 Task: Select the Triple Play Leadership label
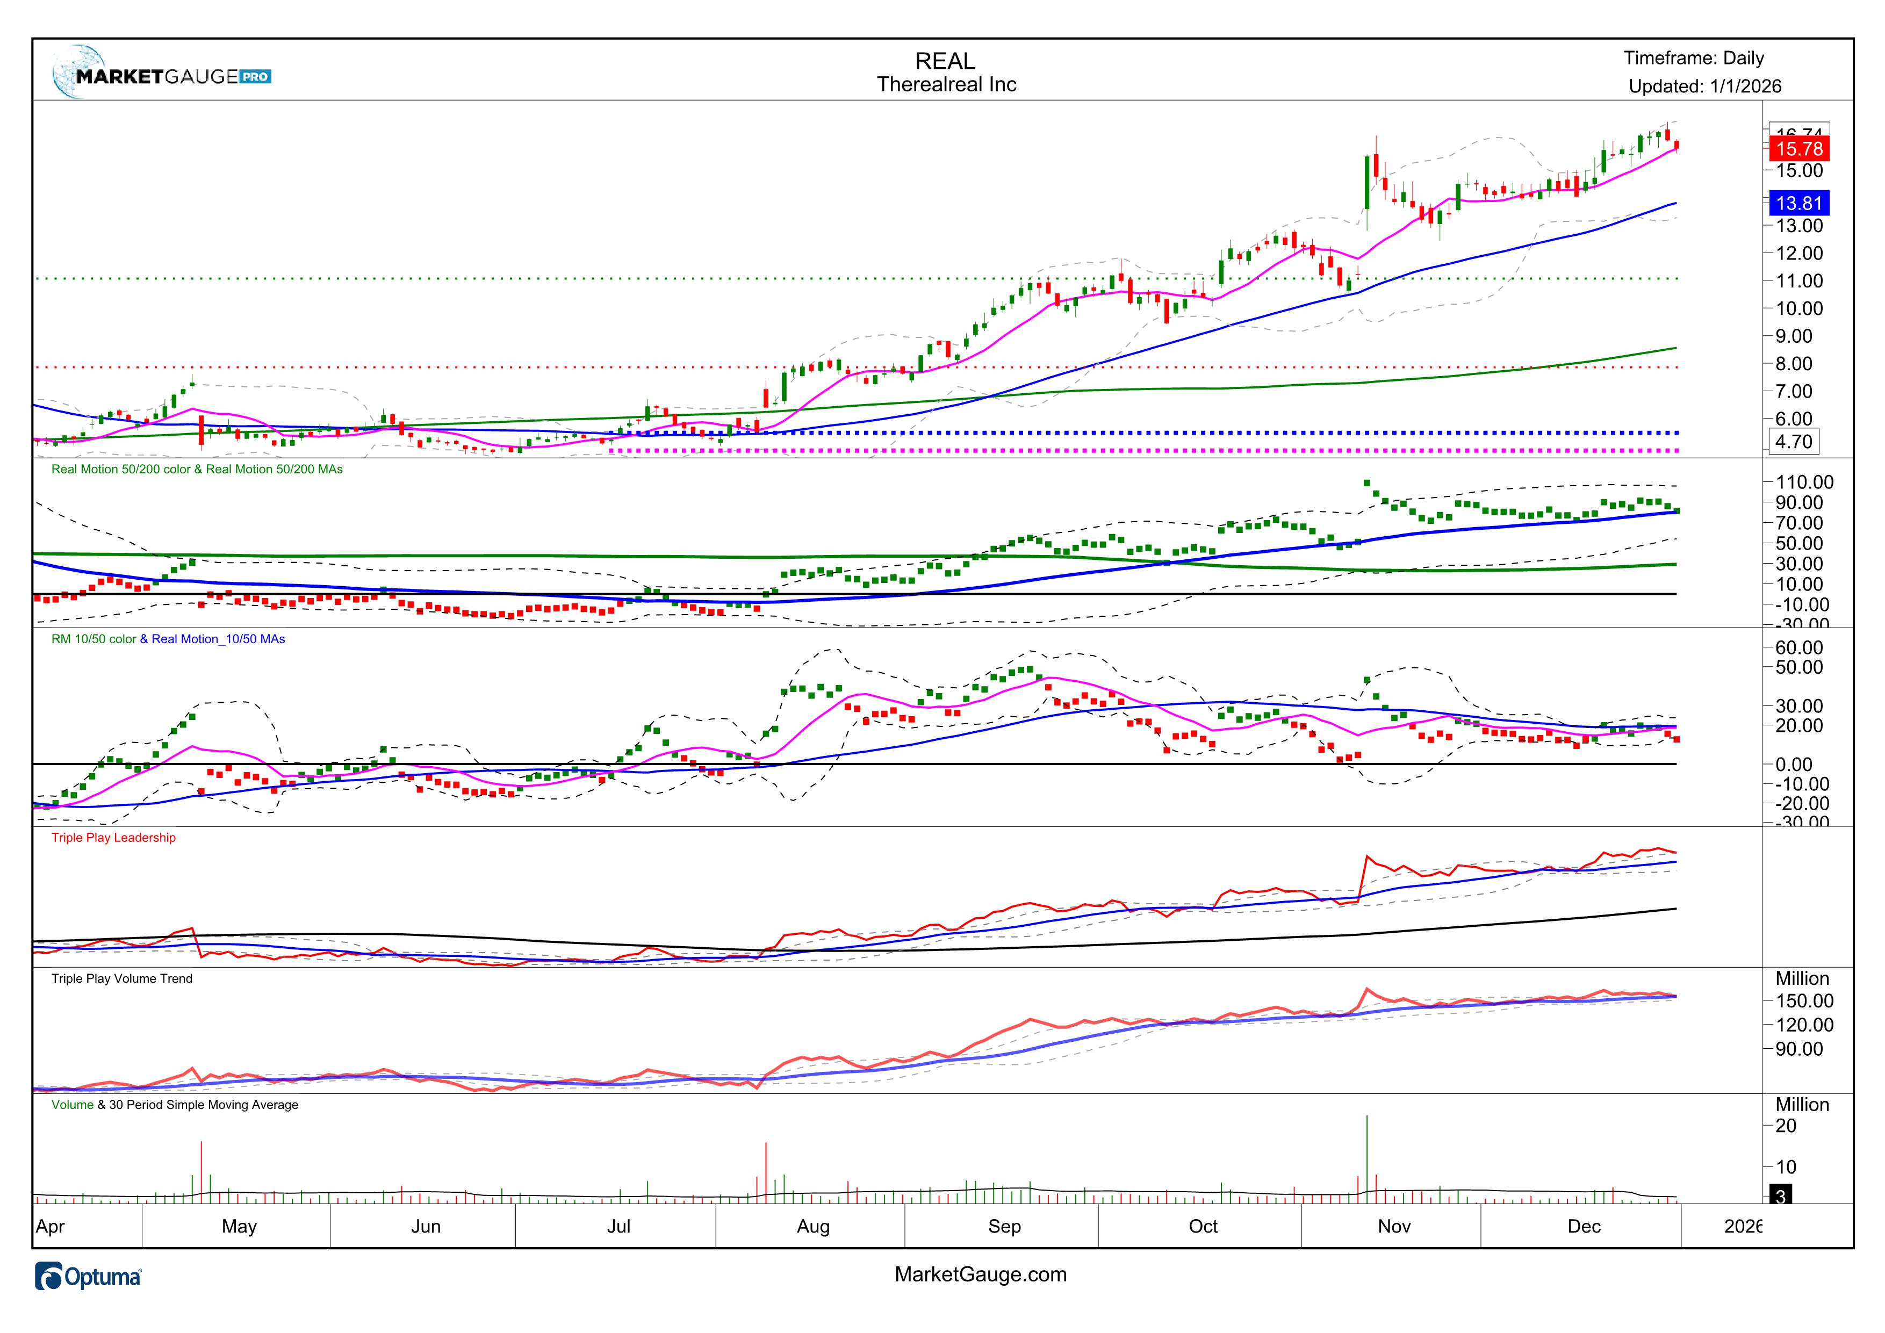pos(113,837)
